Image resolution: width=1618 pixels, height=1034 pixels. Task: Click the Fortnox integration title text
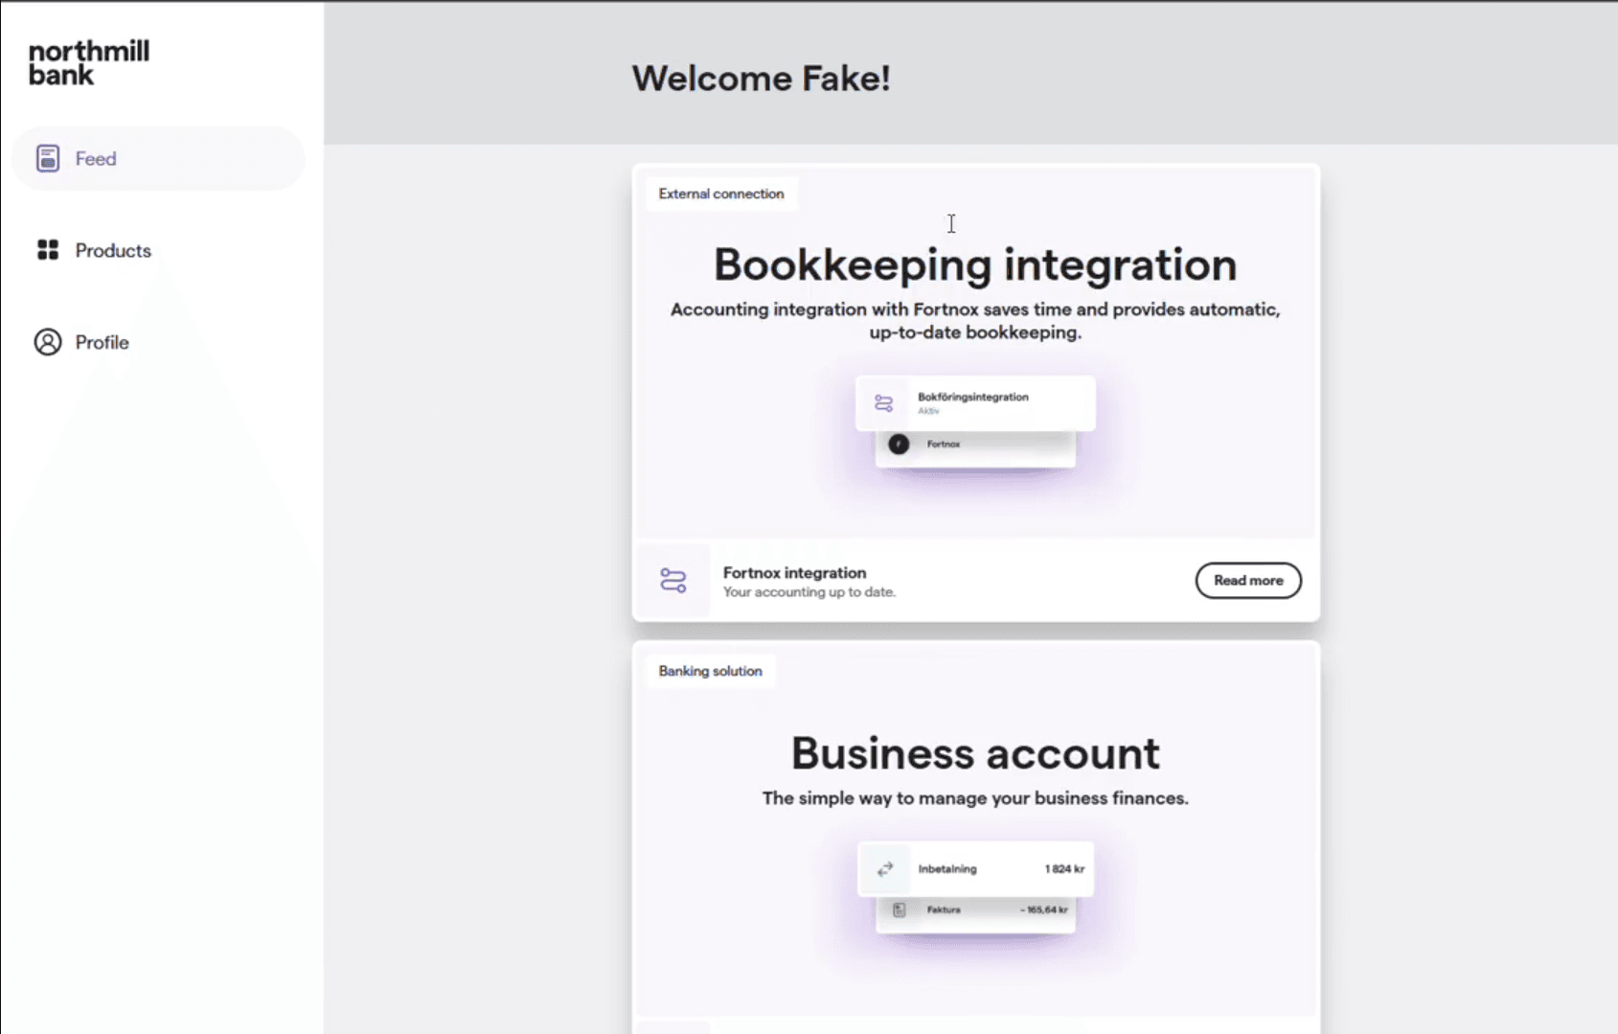click(x=794, y=572)
